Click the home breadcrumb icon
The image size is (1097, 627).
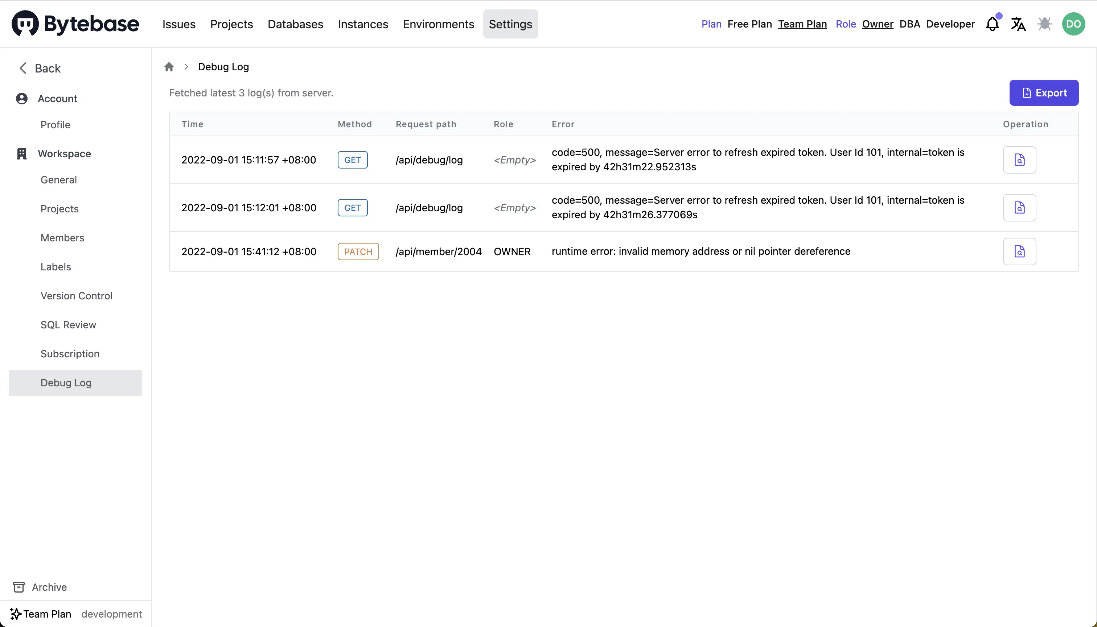coord(169,67)
